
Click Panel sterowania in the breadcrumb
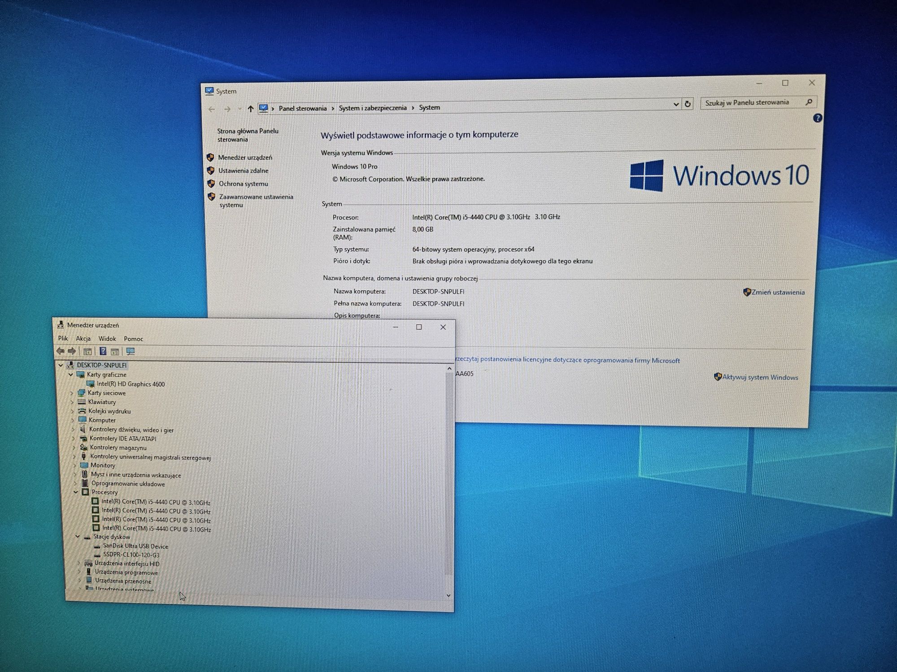tap(303, 108)
